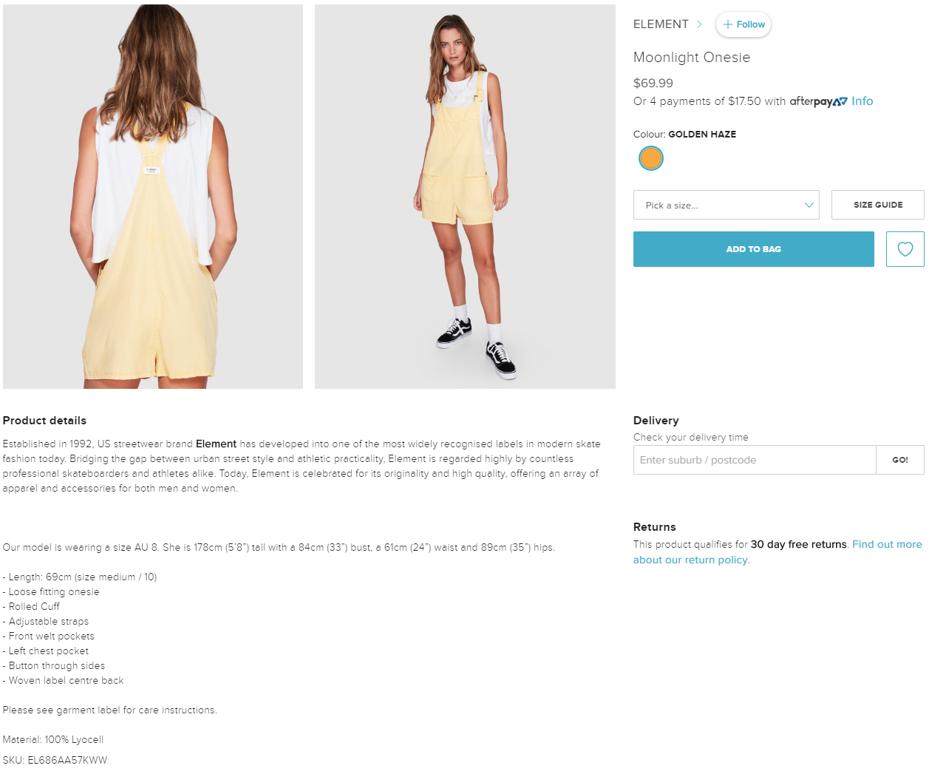Image resolution: width=949 pixels, height=774 pixels.
Task: Click the plus icon in Follow button
Action: [728, 24]
